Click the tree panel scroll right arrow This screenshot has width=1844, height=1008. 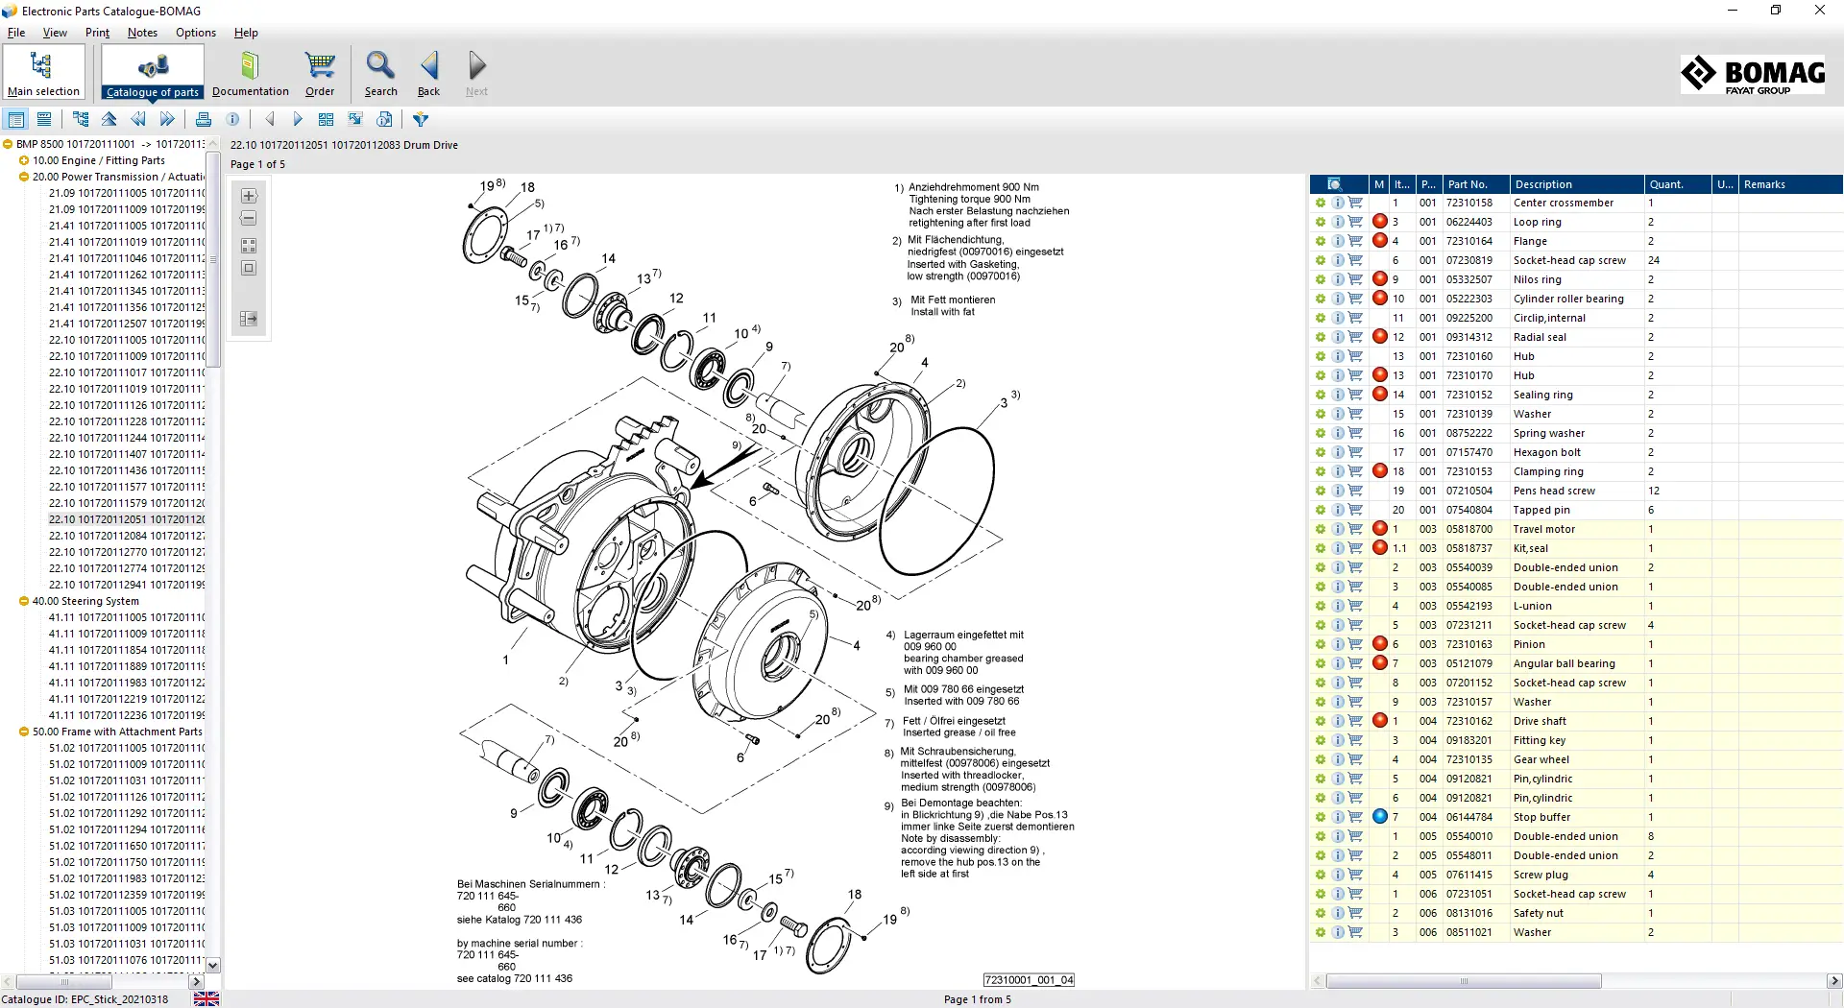[x=197, y=982]
